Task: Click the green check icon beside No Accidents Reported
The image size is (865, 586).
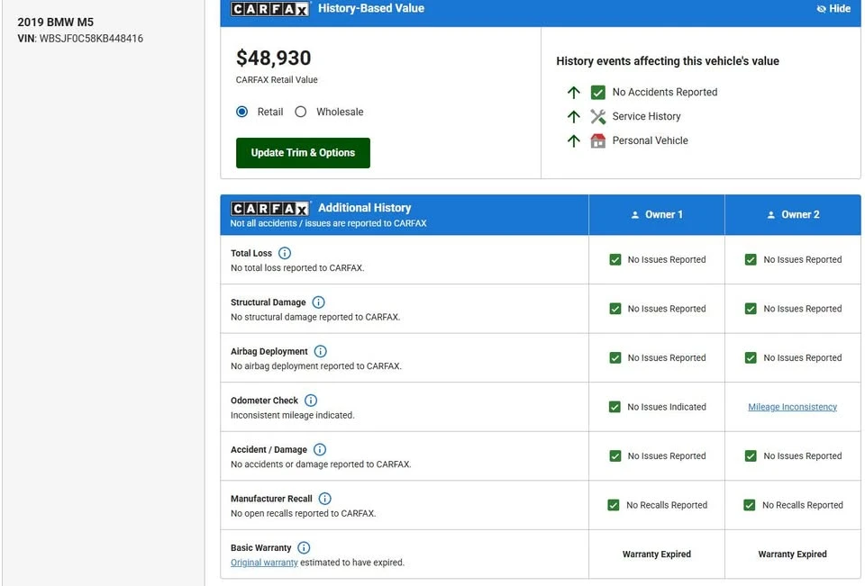Action: (598, 92)
